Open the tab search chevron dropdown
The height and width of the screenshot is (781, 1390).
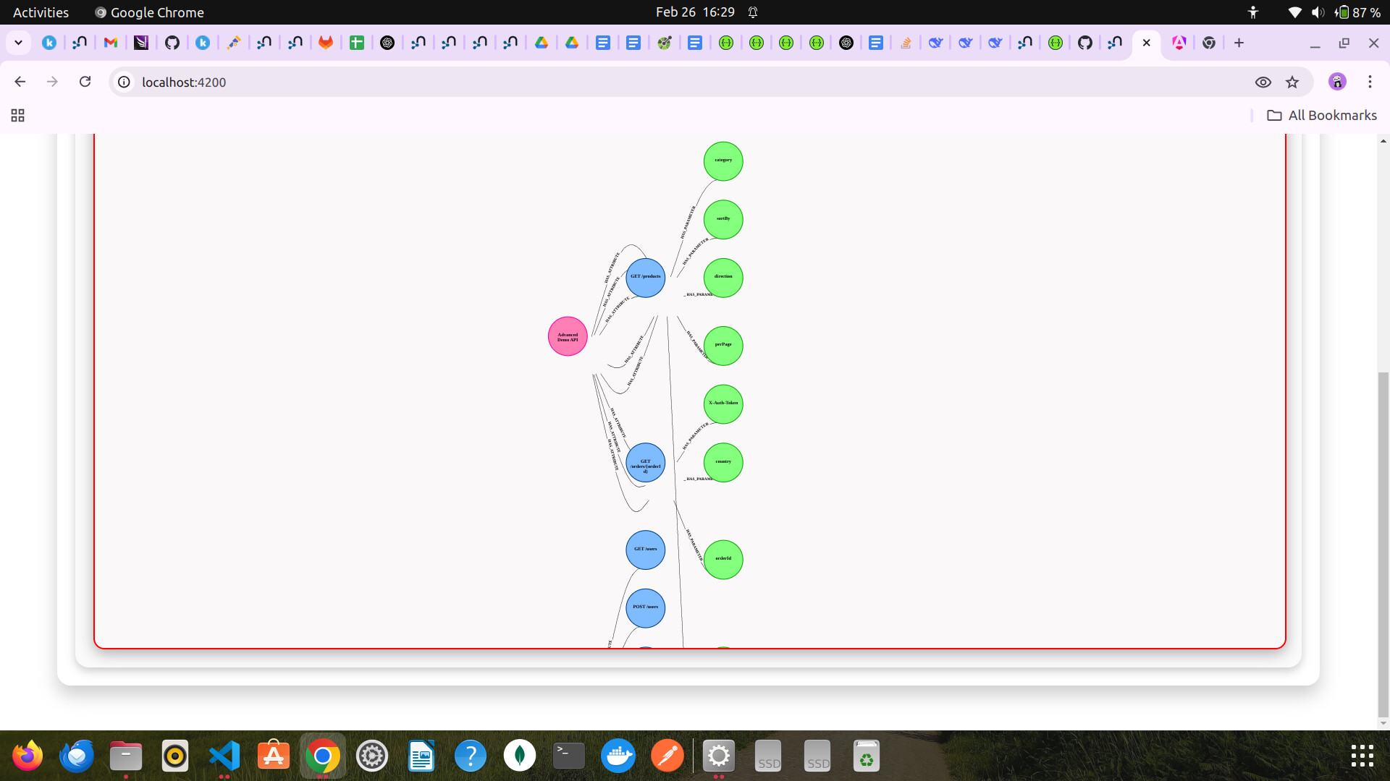click(18, 43)
